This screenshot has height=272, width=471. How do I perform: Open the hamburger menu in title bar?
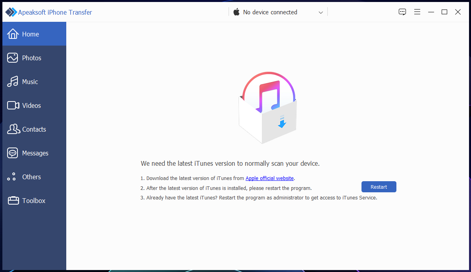click(417, 12)
